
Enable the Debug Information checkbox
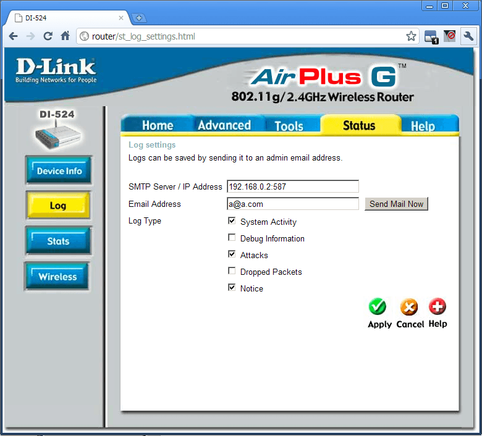(x=232, y=238)
